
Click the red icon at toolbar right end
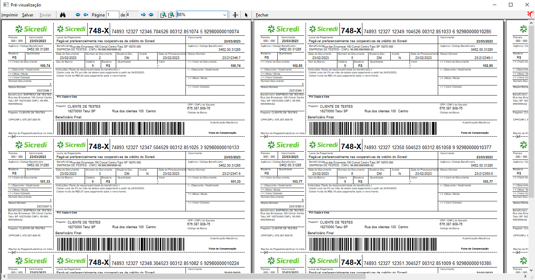pyautogui.click(x=531, y=15)
